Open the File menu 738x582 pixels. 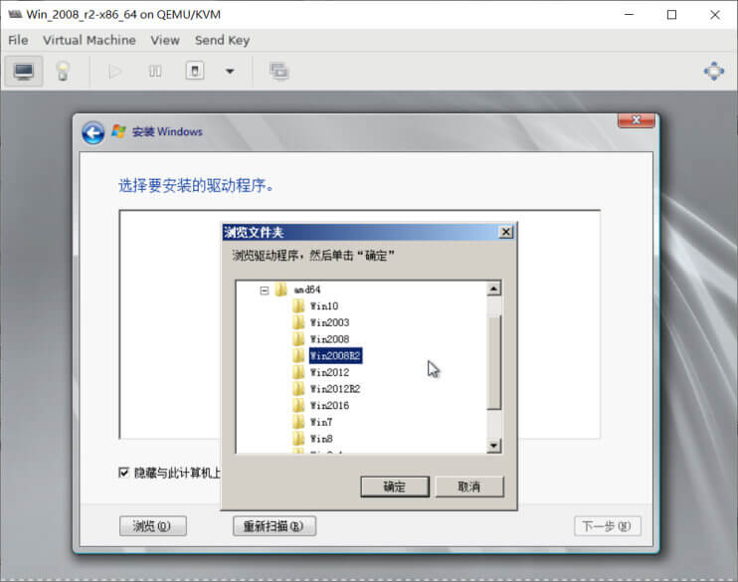(18, 41)
